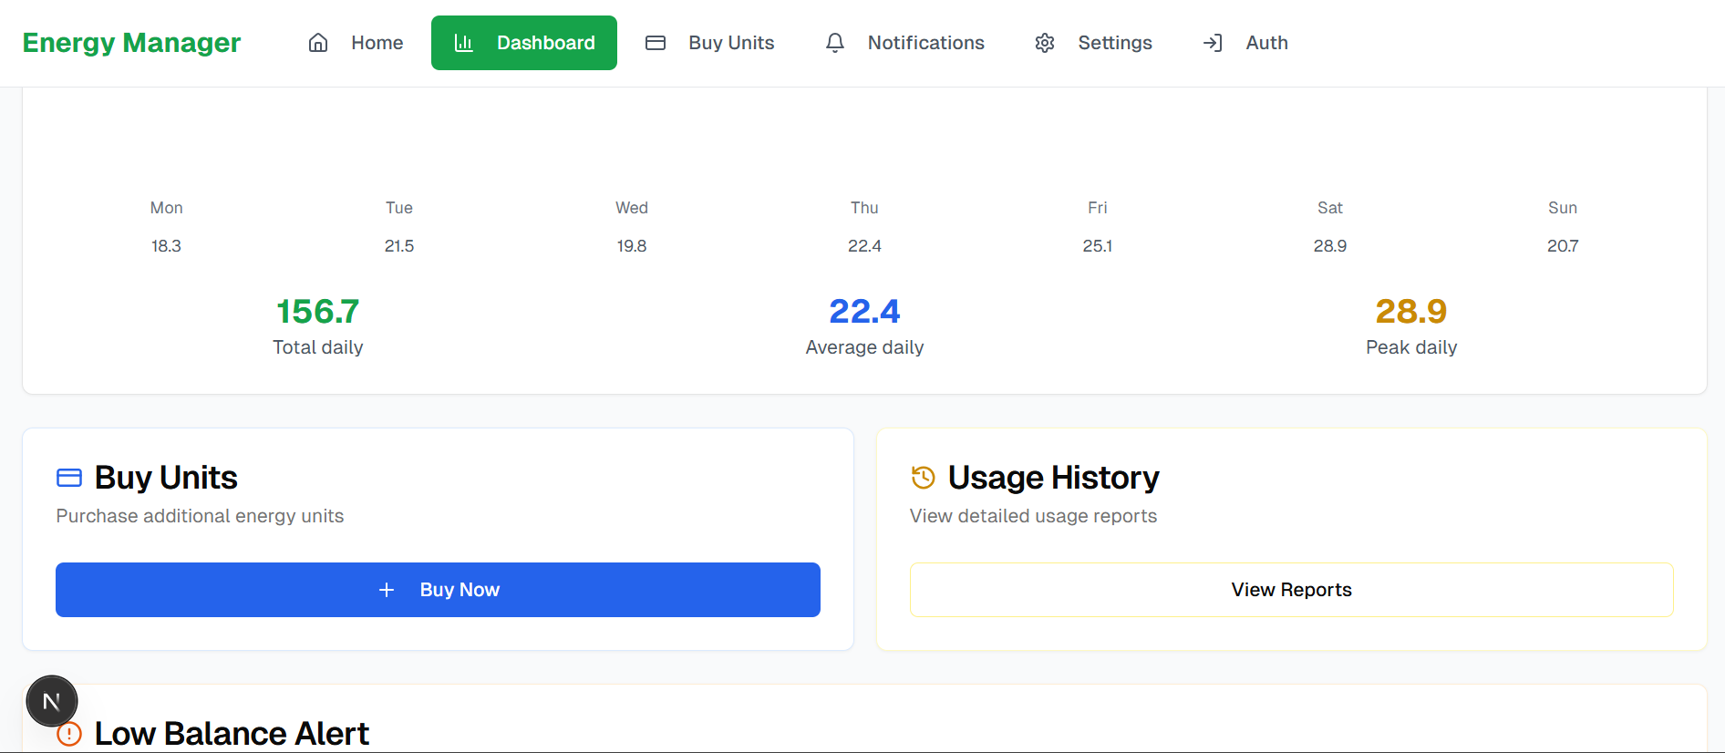Open the Next.js dev tools badge
The height and width of the screenshot is (753, 1725).
tap(52, 701)
